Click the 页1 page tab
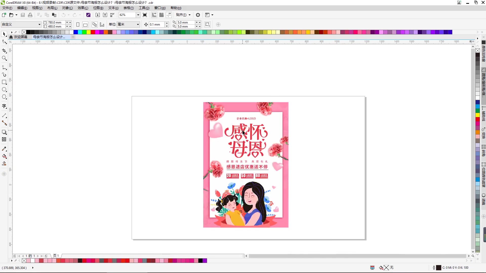 pos(56,256)
